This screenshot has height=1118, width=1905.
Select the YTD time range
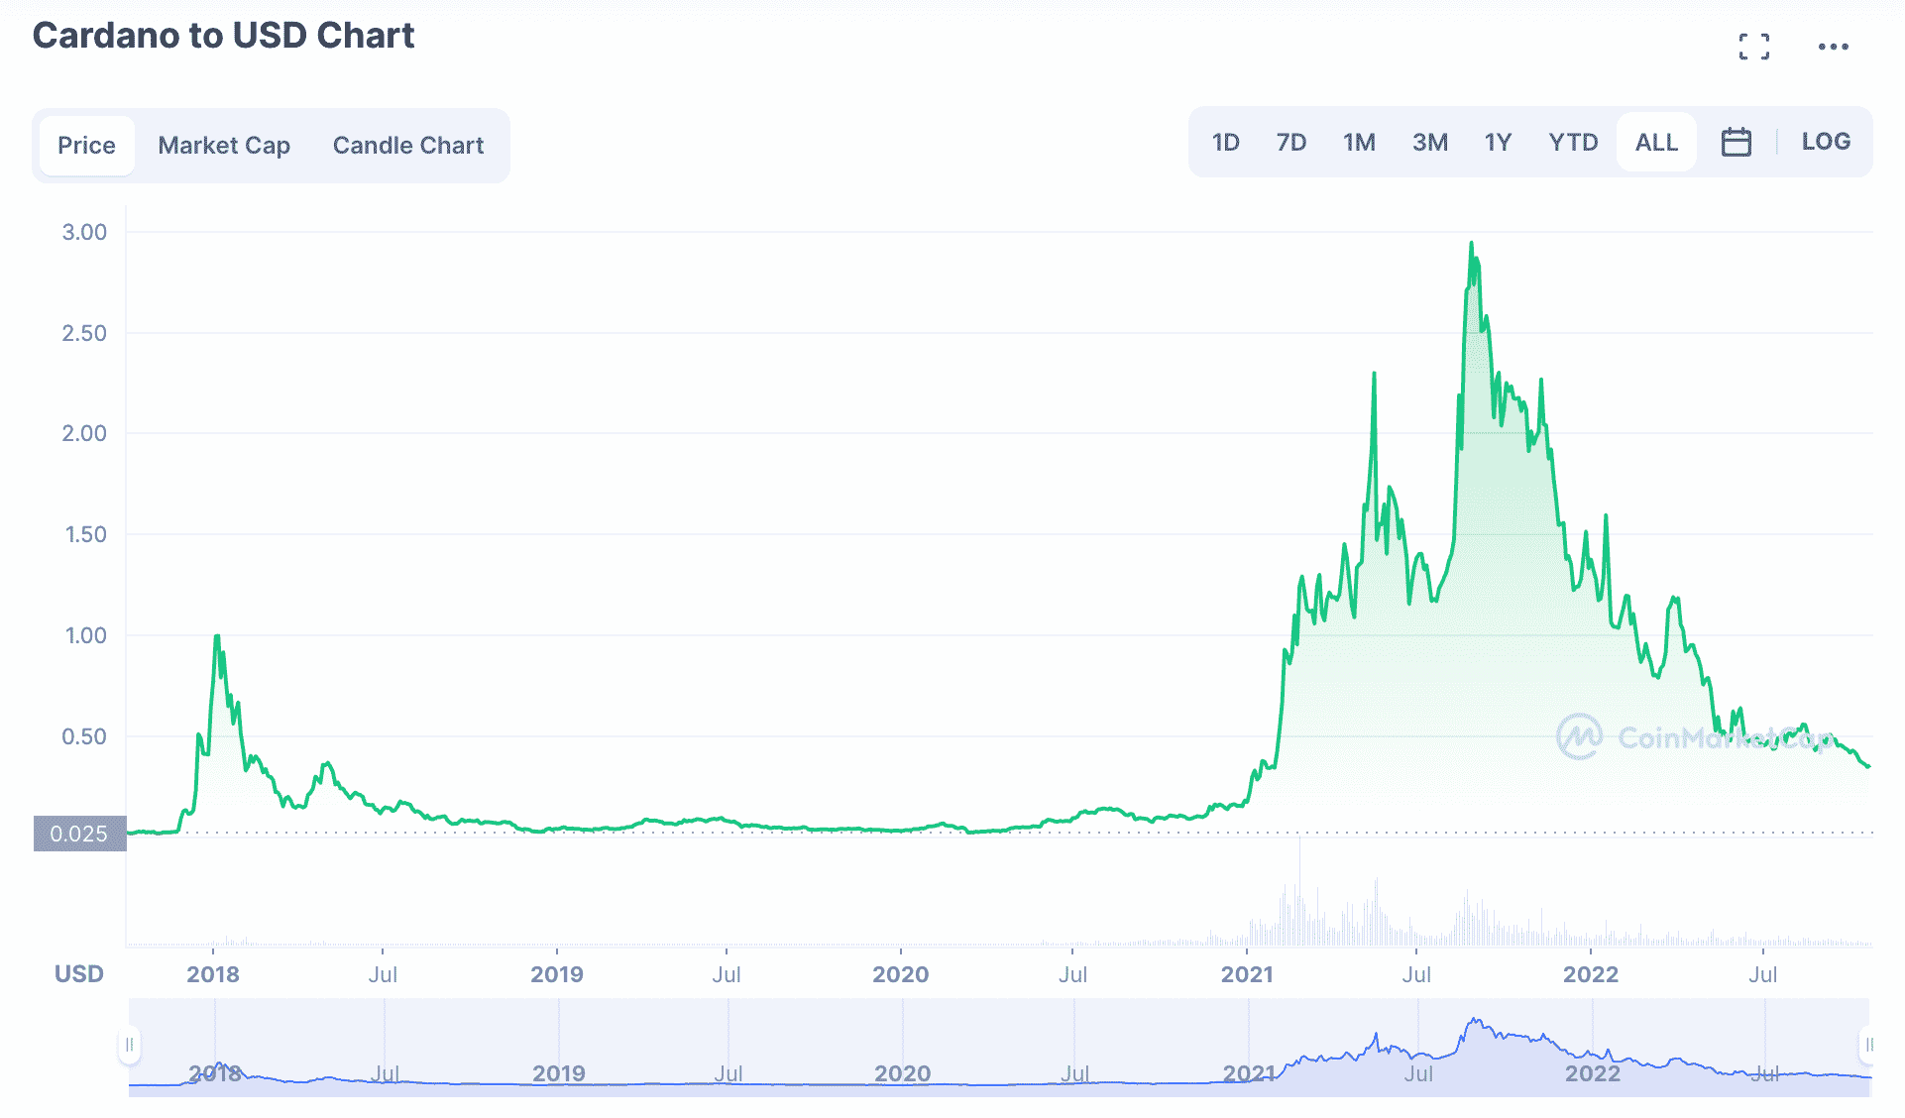(1573, 143)
